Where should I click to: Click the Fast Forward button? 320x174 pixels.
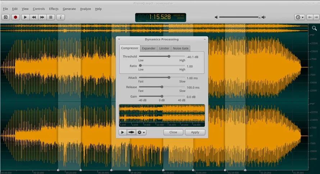pyautogui.click(x=42, y=17)
